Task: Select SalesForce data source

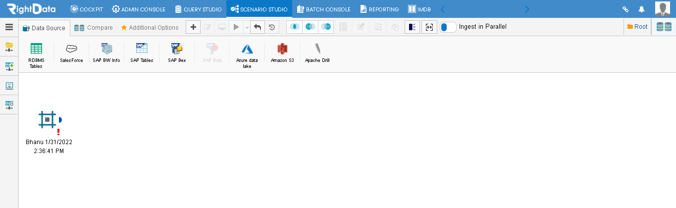Action: pyautogui.click(x=71, y=53)
